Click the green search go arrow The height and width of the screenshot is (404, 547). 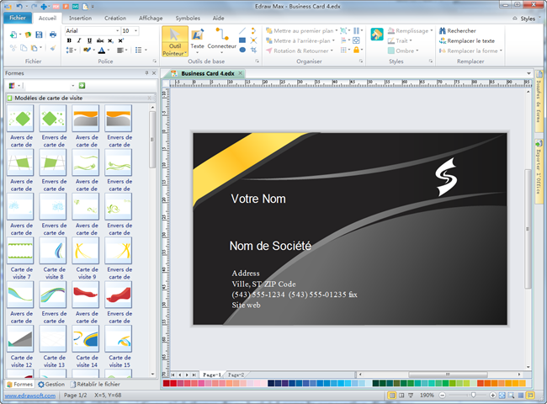tap(81, 86)
